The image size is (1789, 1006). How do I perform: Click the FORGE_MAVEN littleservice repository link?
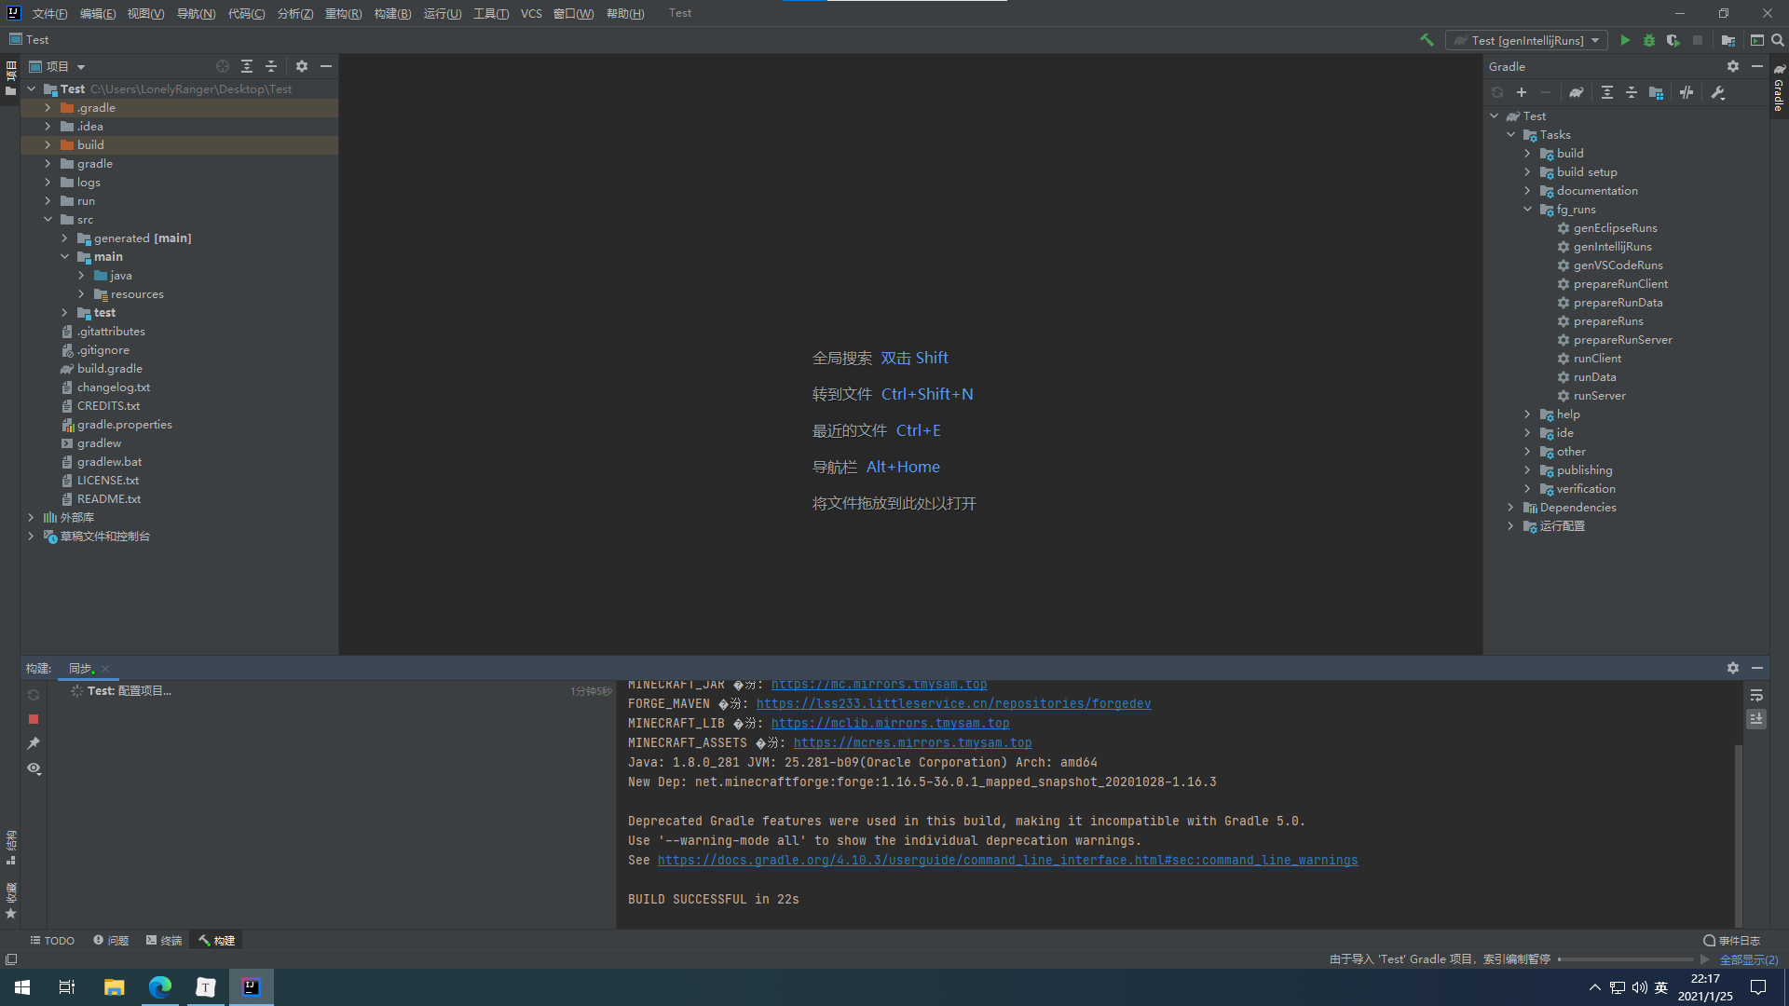click(952, 703)
